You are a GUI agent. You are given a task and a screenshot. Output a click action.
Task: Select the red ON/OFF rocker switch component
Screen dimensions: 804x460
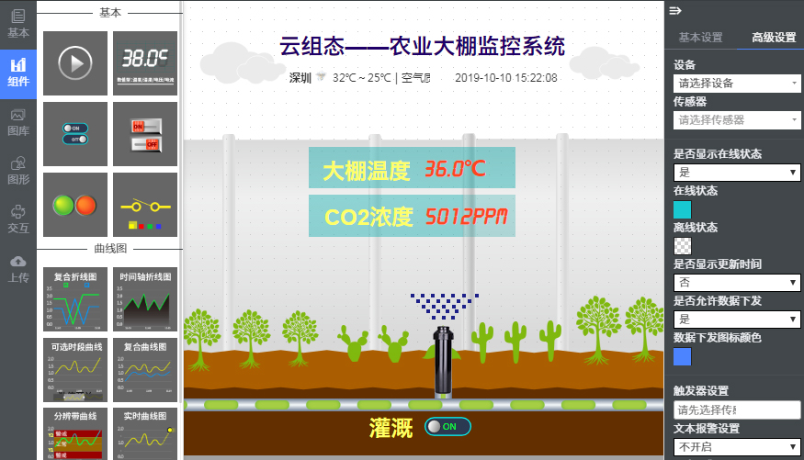pos(145,134)
